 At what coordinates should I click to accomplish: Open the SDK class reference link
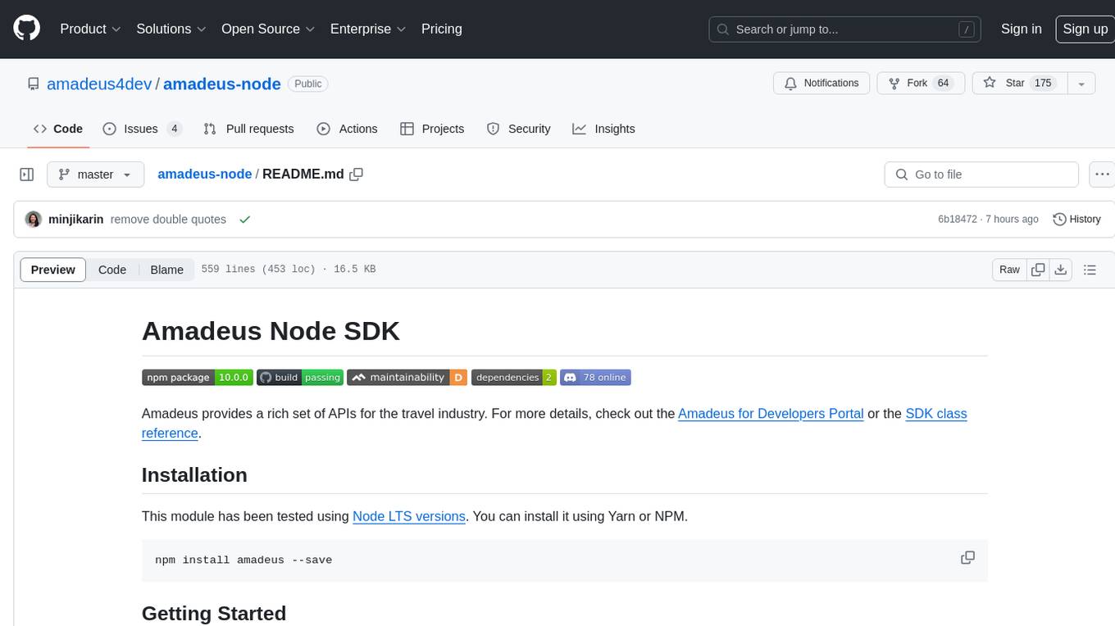click(x=936, y=414)
